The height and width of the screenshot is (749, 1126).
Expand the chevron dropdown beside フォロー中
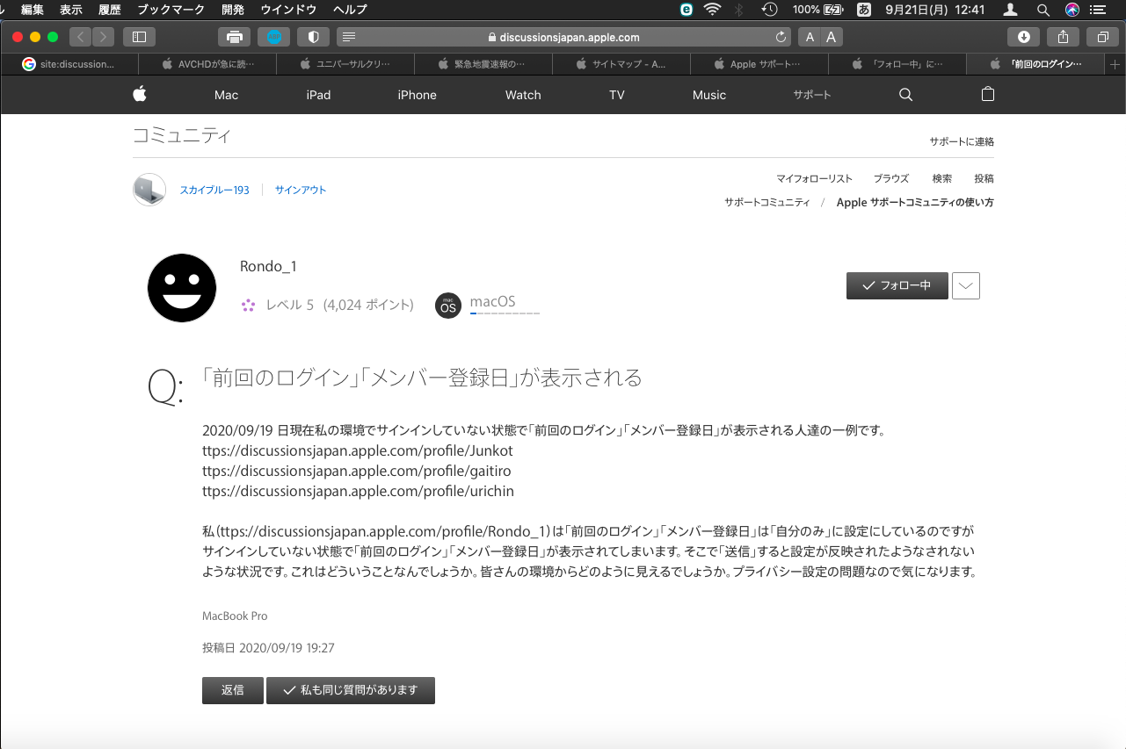(966, 286)
